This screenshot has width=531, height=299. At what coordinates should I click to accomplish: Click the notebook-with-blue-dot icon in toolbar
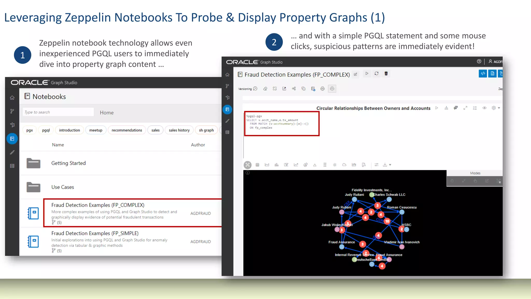[313, 89]
